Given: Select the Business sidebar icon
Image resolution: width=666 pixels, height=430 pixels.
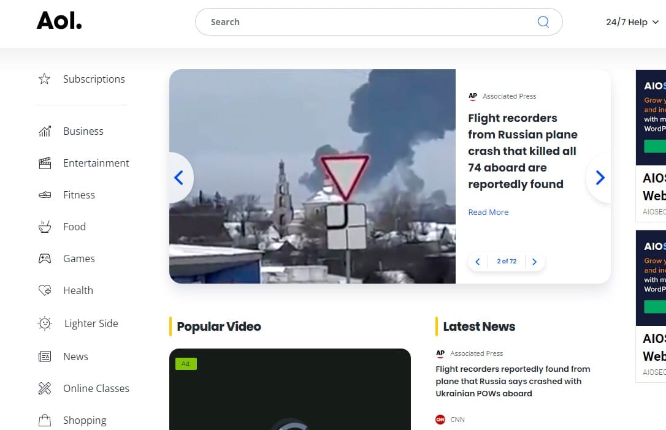Looking at the screenshot, I should coord(45,130).
